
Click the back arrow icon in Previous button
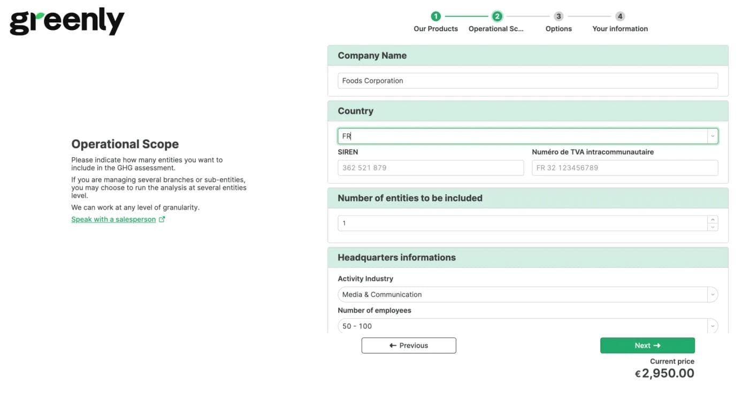(393, 345)
